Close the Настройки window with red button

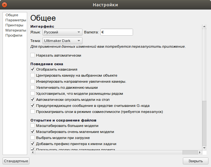(x=4, y=5)
